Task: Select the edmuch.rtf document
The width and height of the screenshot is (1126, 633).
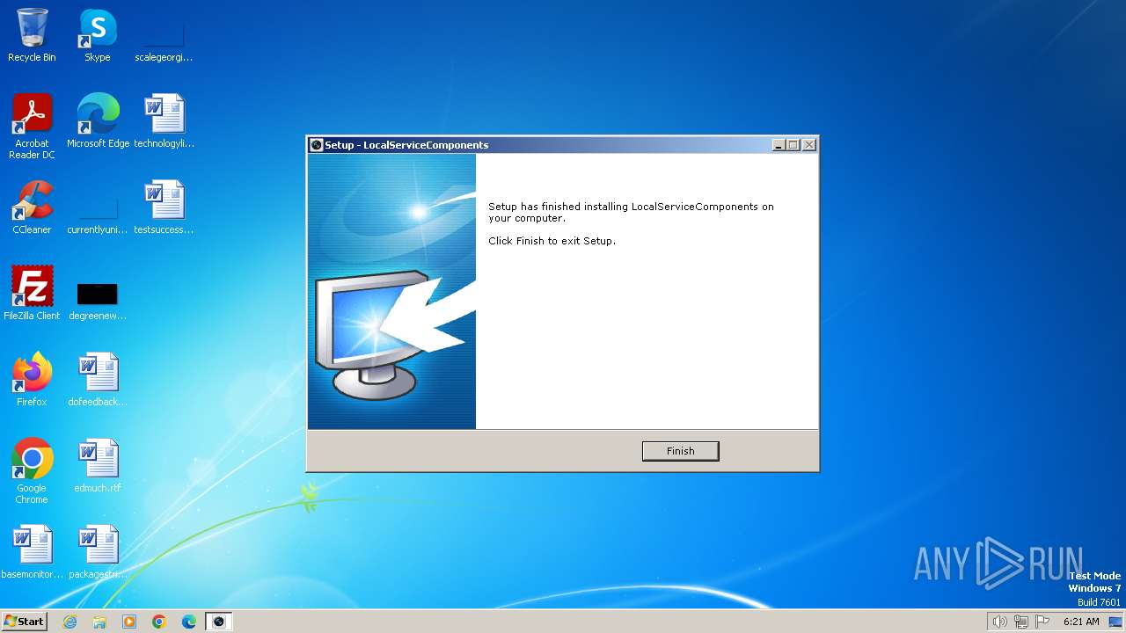Action: pyautogui.click(x=97, y=466)
